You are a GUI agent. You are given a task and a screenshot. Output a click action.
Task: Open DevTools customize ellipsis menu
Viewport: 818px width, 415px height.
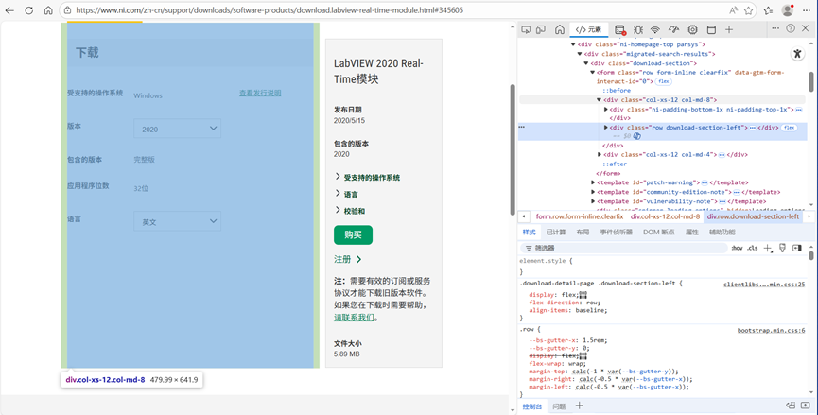point(775,28)
